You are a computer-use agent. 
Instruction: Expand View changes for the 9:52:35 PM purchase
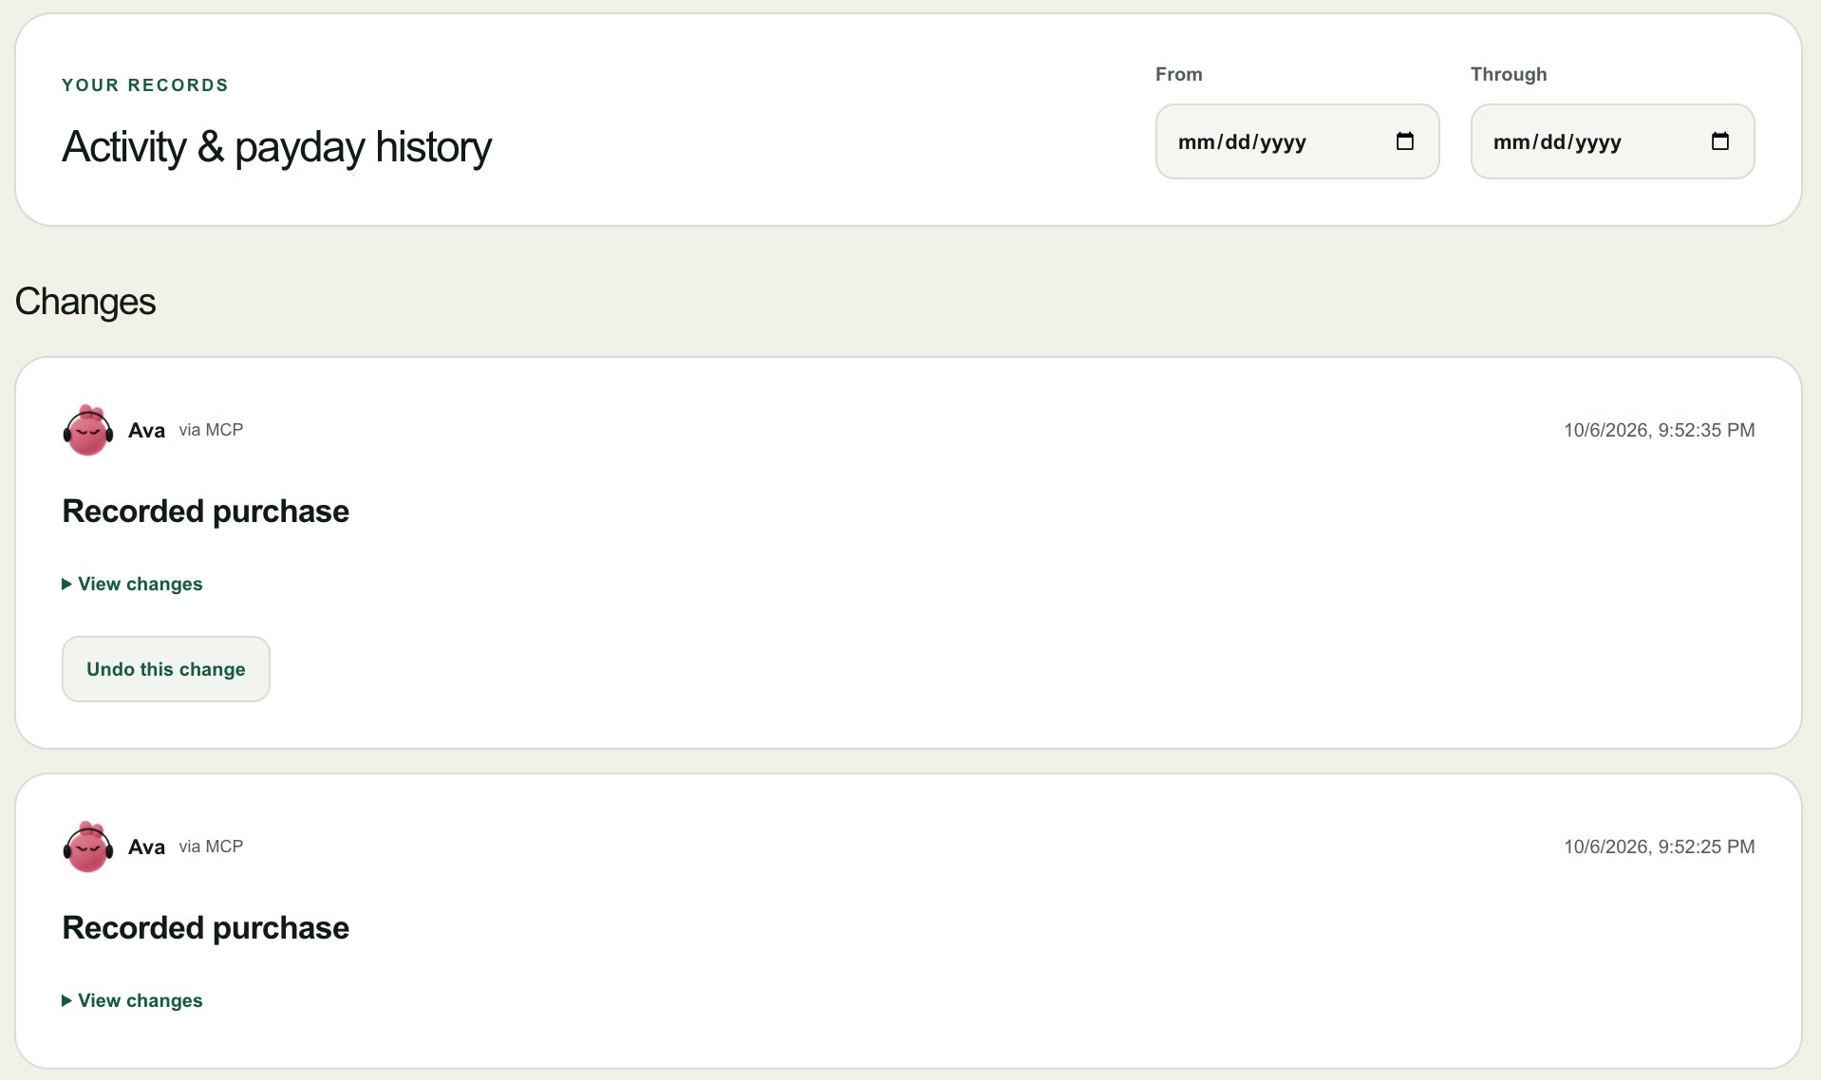[132, 584]
